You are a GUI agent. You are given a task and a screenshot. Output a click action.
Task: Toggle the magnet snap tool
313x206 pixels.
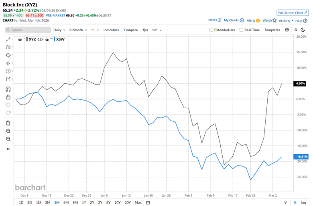pyautogui.click(x=8, y=89)
